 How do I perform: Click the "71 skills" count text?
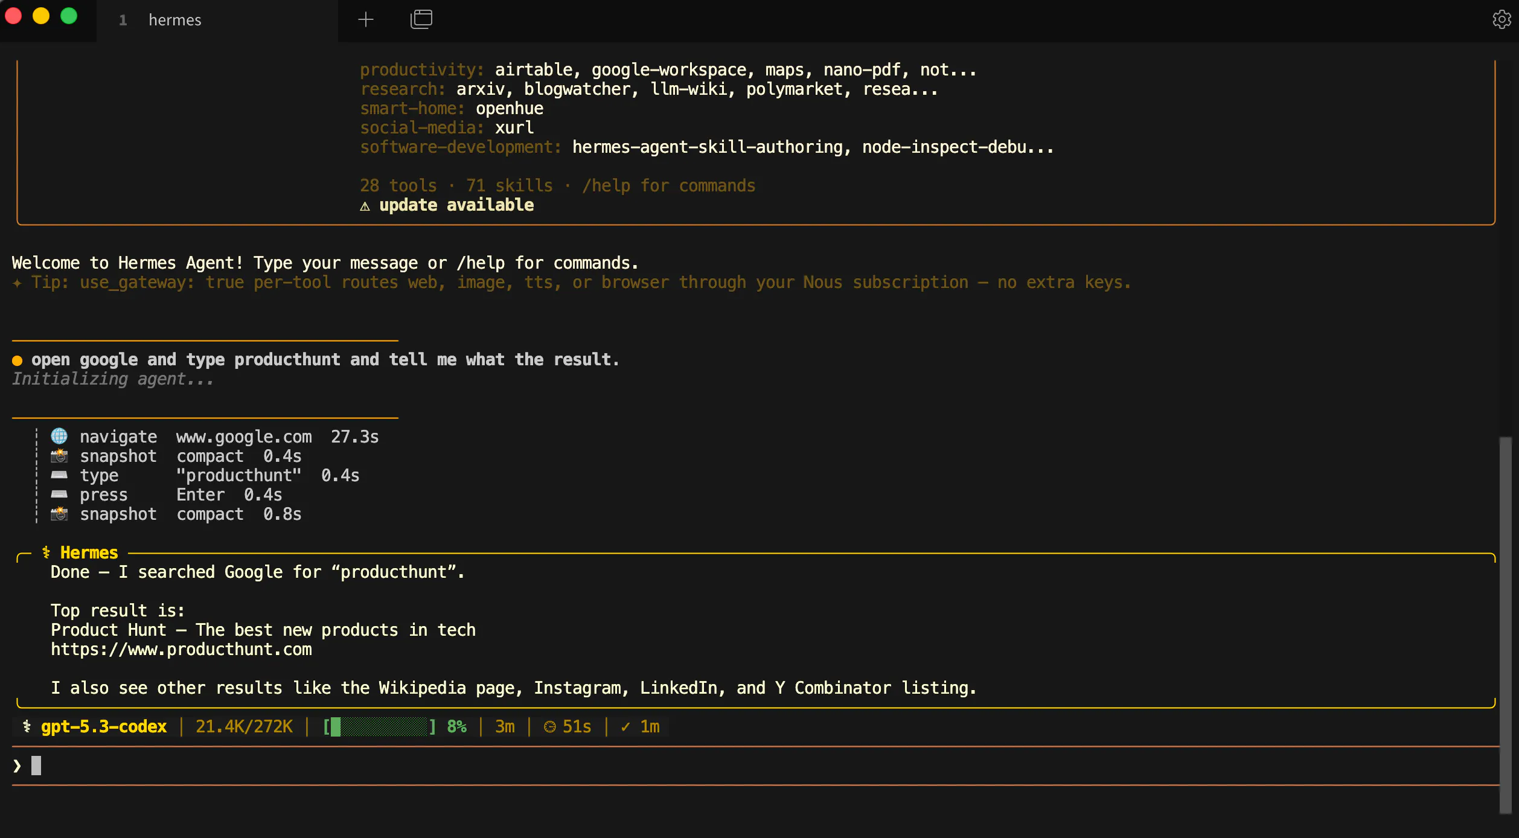[x=510, y=185]
